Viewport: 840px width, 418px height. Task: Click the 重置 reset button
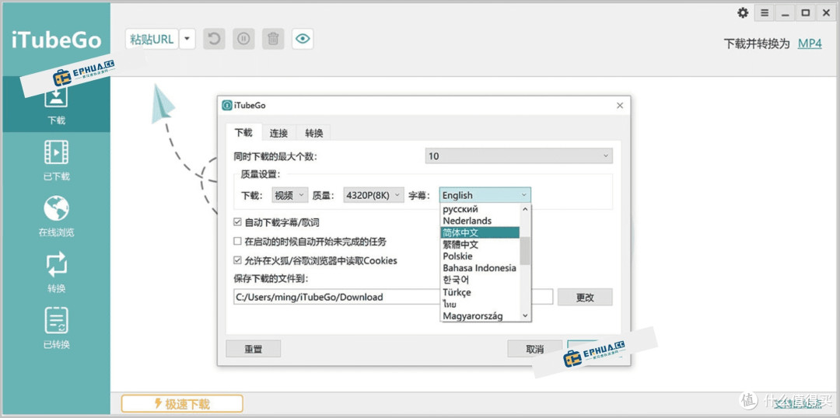(x=254, y=349)
